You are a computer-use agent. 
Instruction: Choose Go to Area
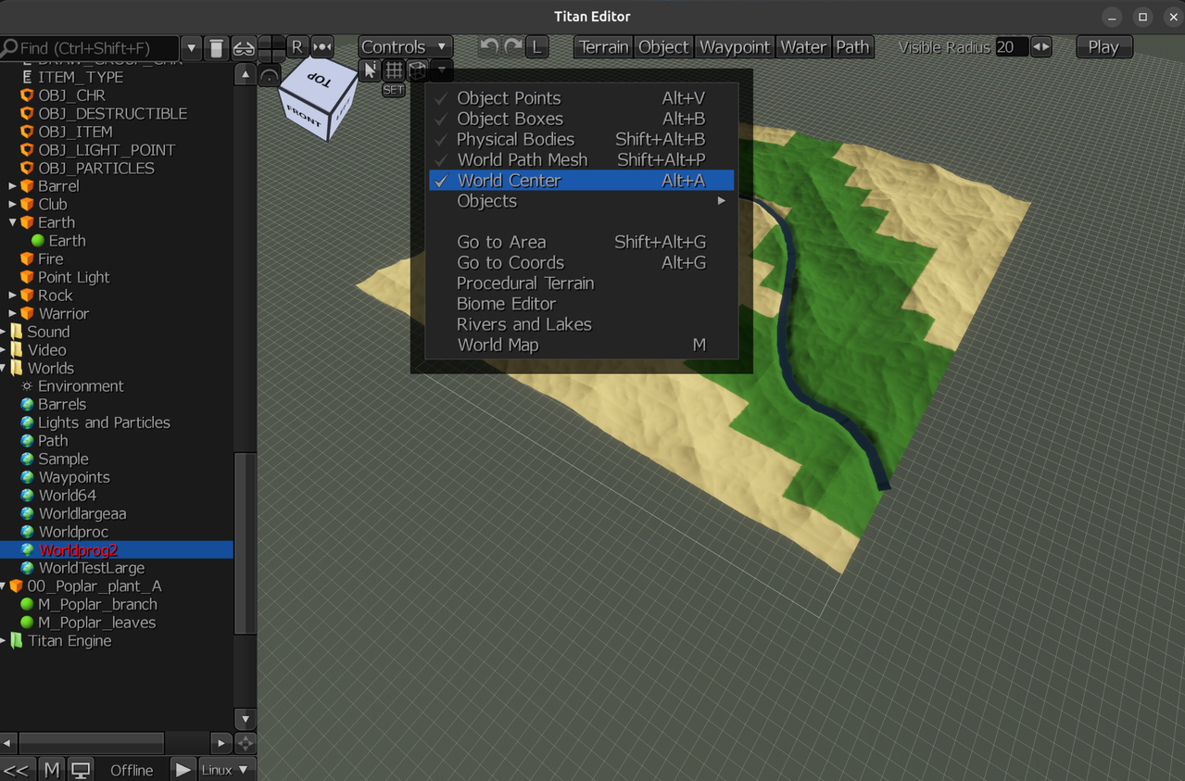pos(582,242)
